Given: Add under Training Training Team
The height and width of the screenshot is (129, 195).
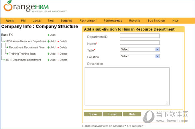Looking at the screenshot, I should [x=52, y=54].
